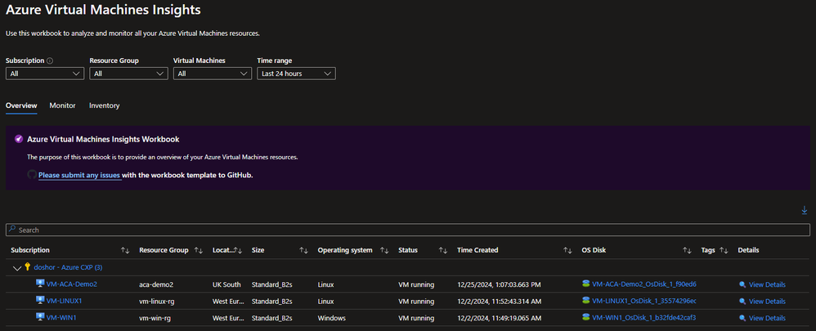Click the VM-ACA-Demo2 OS disk icon
The image size is (816, 331).
click(585, 284)
